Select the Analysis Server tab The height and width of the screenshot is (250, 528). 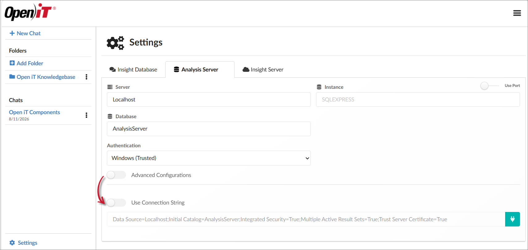(200, 70)
